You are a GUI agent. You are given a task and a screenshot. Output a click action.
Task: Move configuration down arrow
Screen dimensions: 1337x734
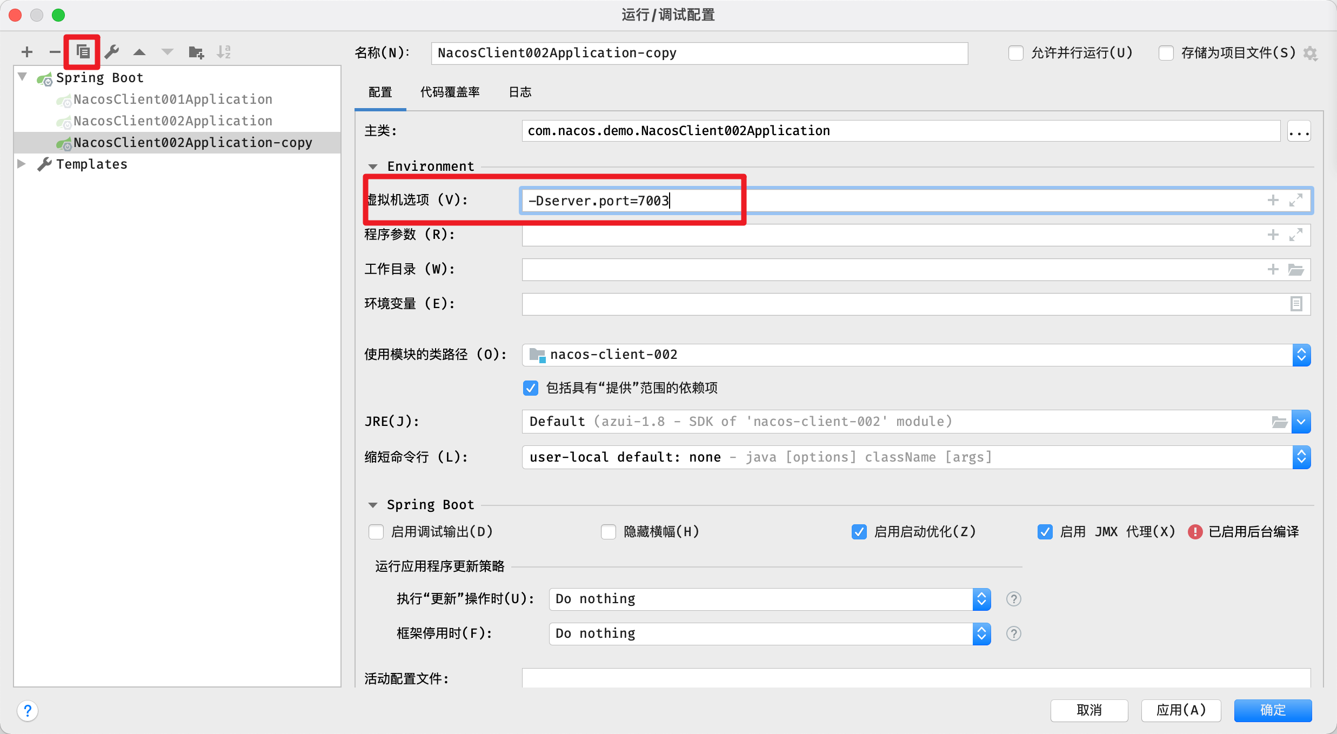(x=168, y=52)
